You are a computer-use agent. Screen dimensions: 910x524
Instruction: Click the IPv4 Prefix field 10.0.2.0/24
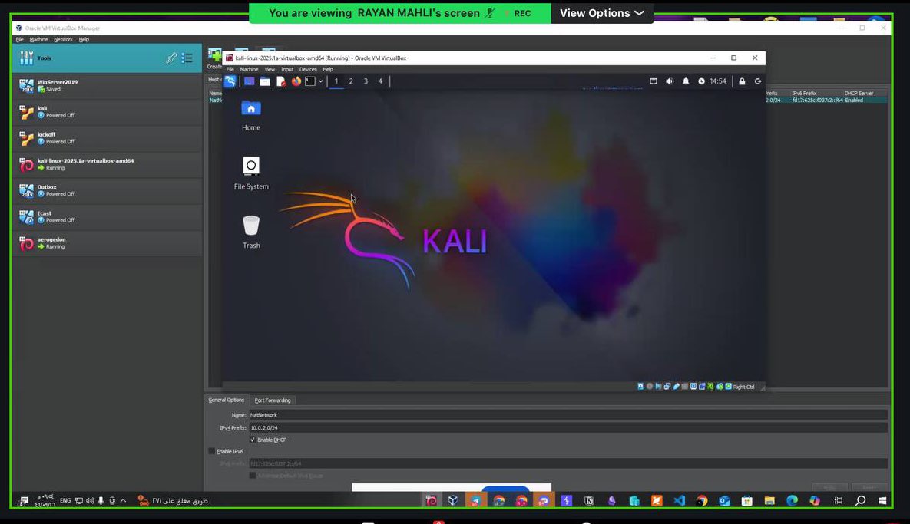tap(568, 428)
